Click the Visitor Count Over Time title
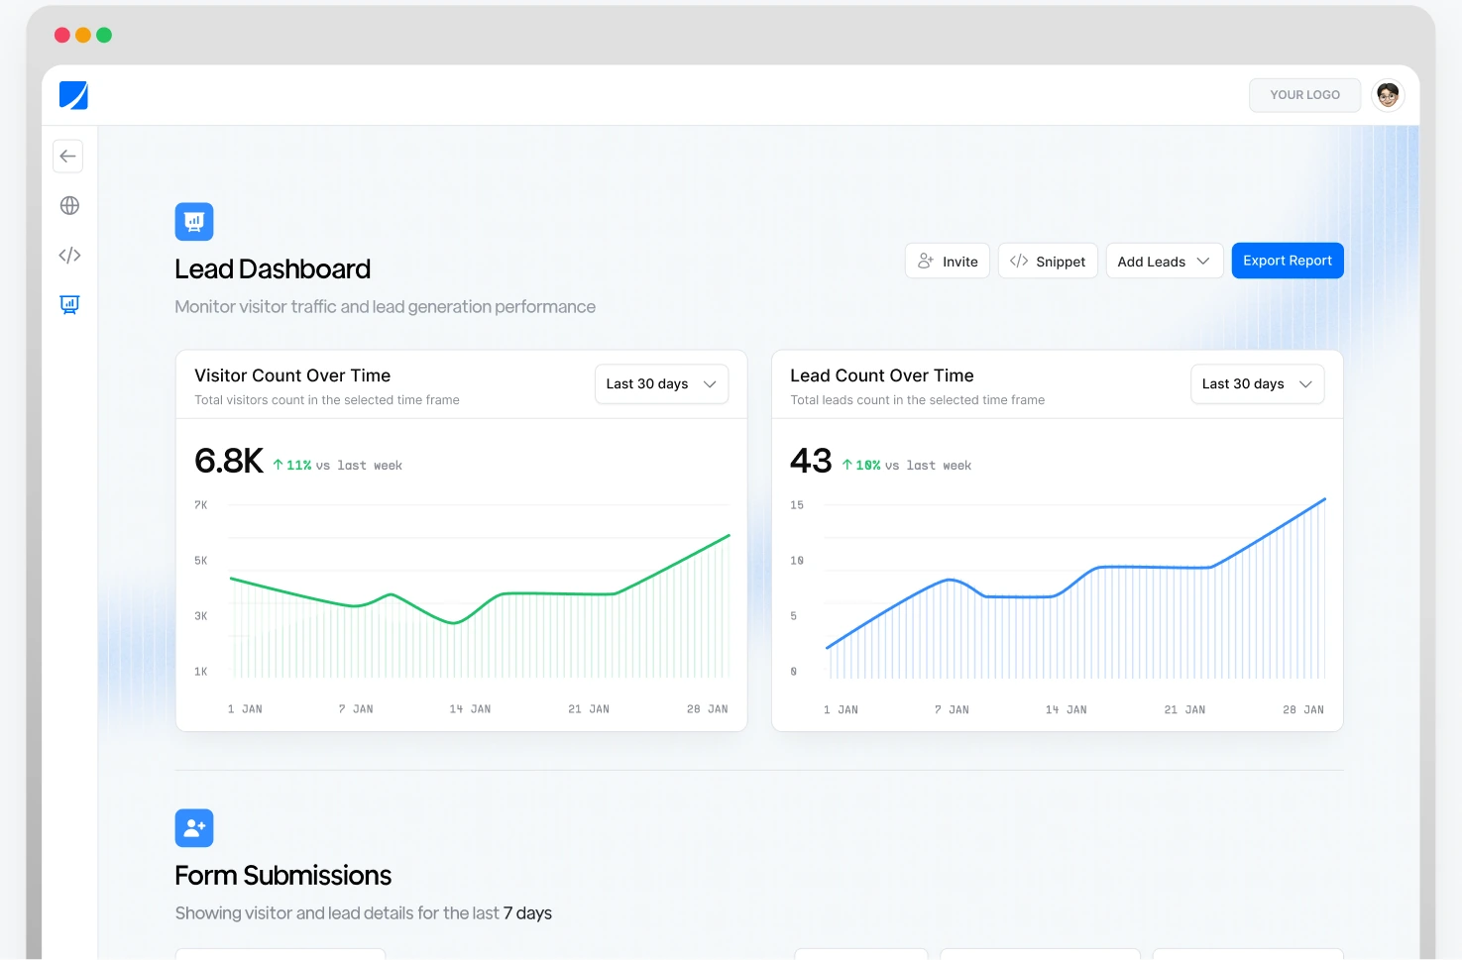The height and width of the screenshot is (960, 1462). pos(292,375)
